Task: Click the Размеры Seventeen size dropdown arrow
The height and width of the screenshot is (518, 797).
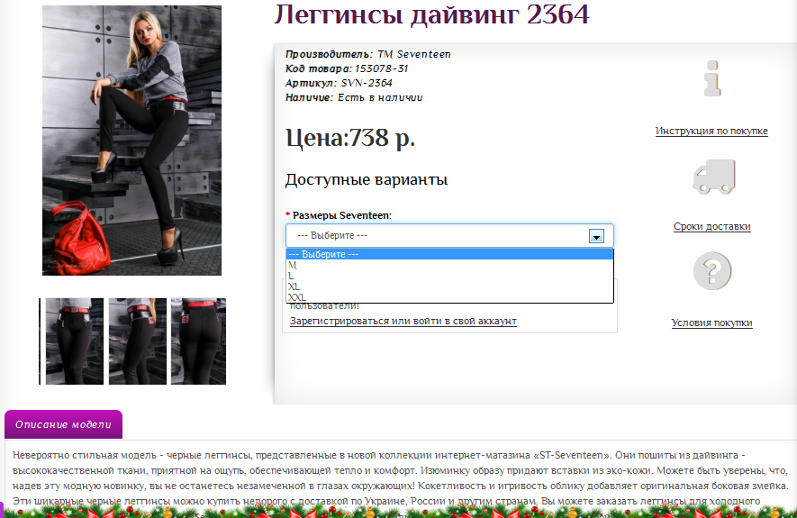Action: 596,236
